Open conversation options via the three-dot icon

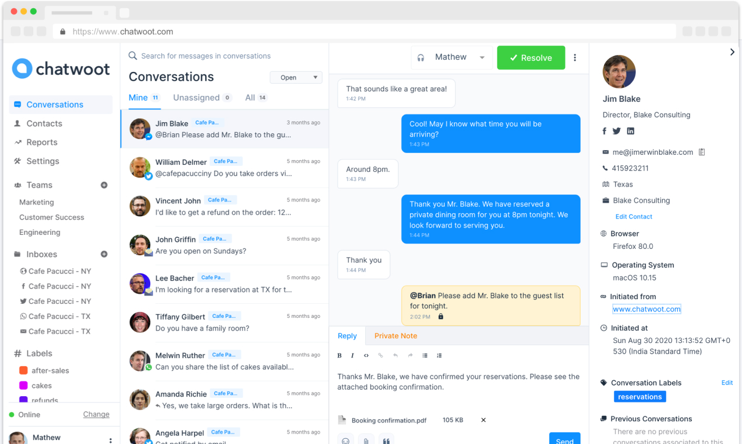[575, 57]
